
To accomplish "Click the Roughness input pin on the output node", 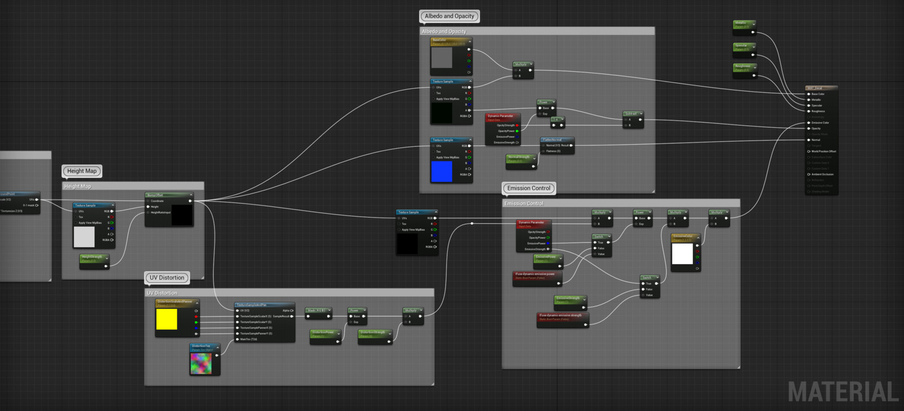I will pos(809,111).
